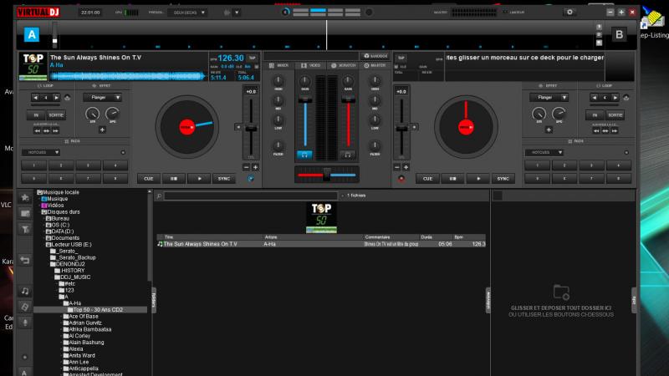Toggle SANDBOX mode button
This screenshot has height=376, width=669.
375,56
